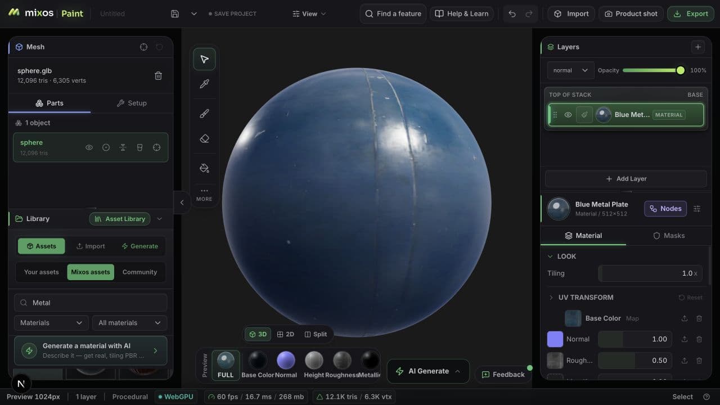720x405 pixels.
Task: Open the All materials filter dropdown
Action: pyautogui.click(x=130, y=323)
